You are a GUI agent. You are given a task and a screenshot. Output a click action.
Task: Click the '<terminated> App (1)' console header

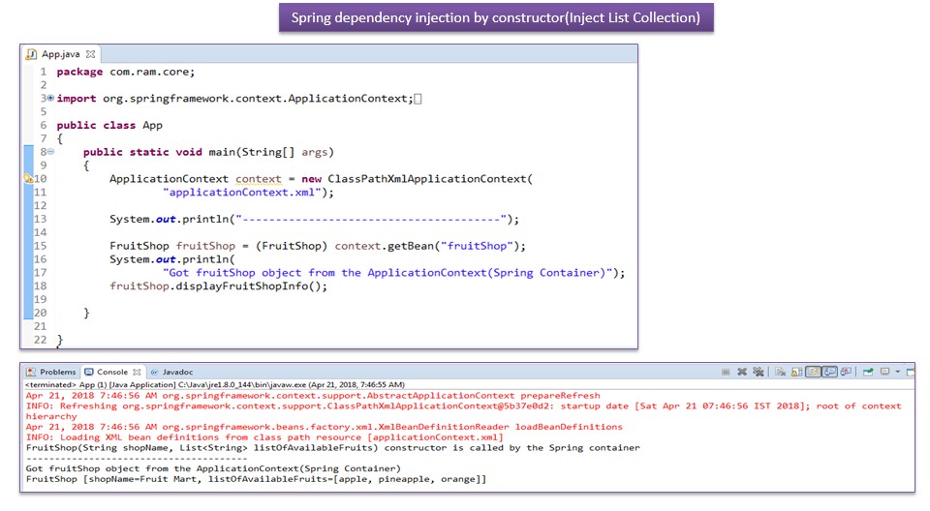pyautogui.click(x=215, y=385)
